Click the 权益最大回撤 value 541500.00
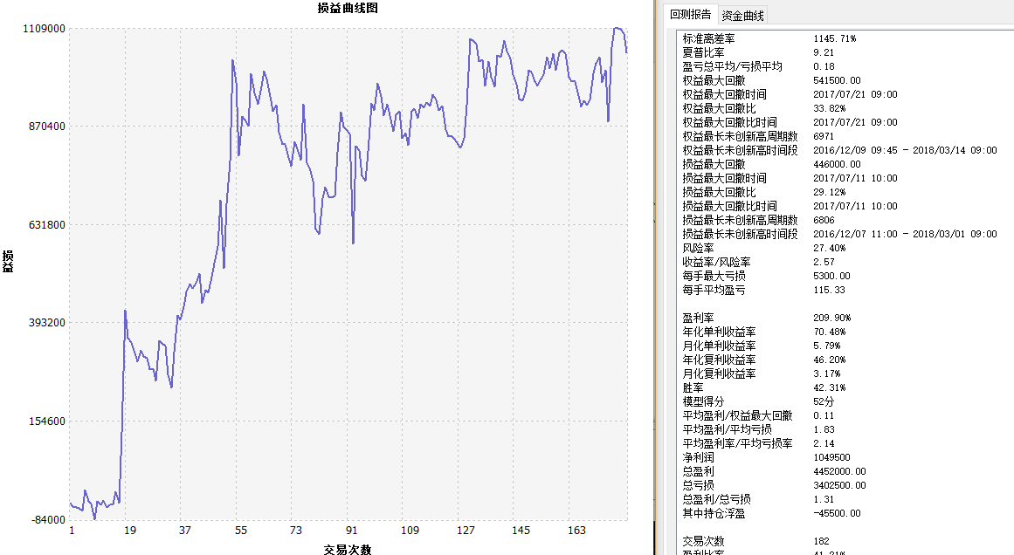 point(837,80)
